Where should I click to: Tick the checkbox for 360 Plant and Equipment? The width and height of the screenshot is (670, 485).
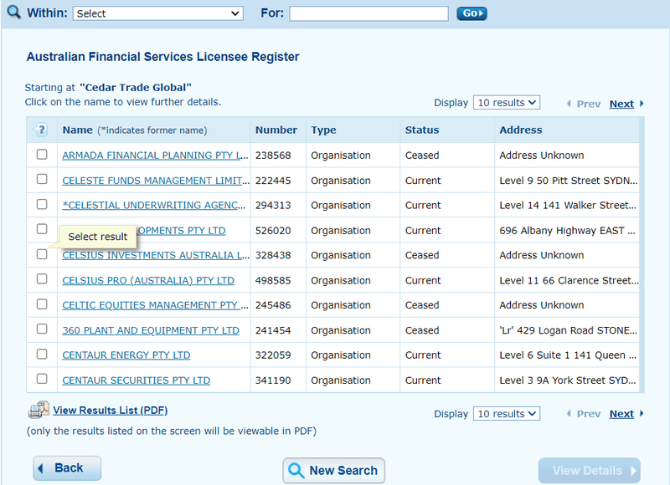42,329
